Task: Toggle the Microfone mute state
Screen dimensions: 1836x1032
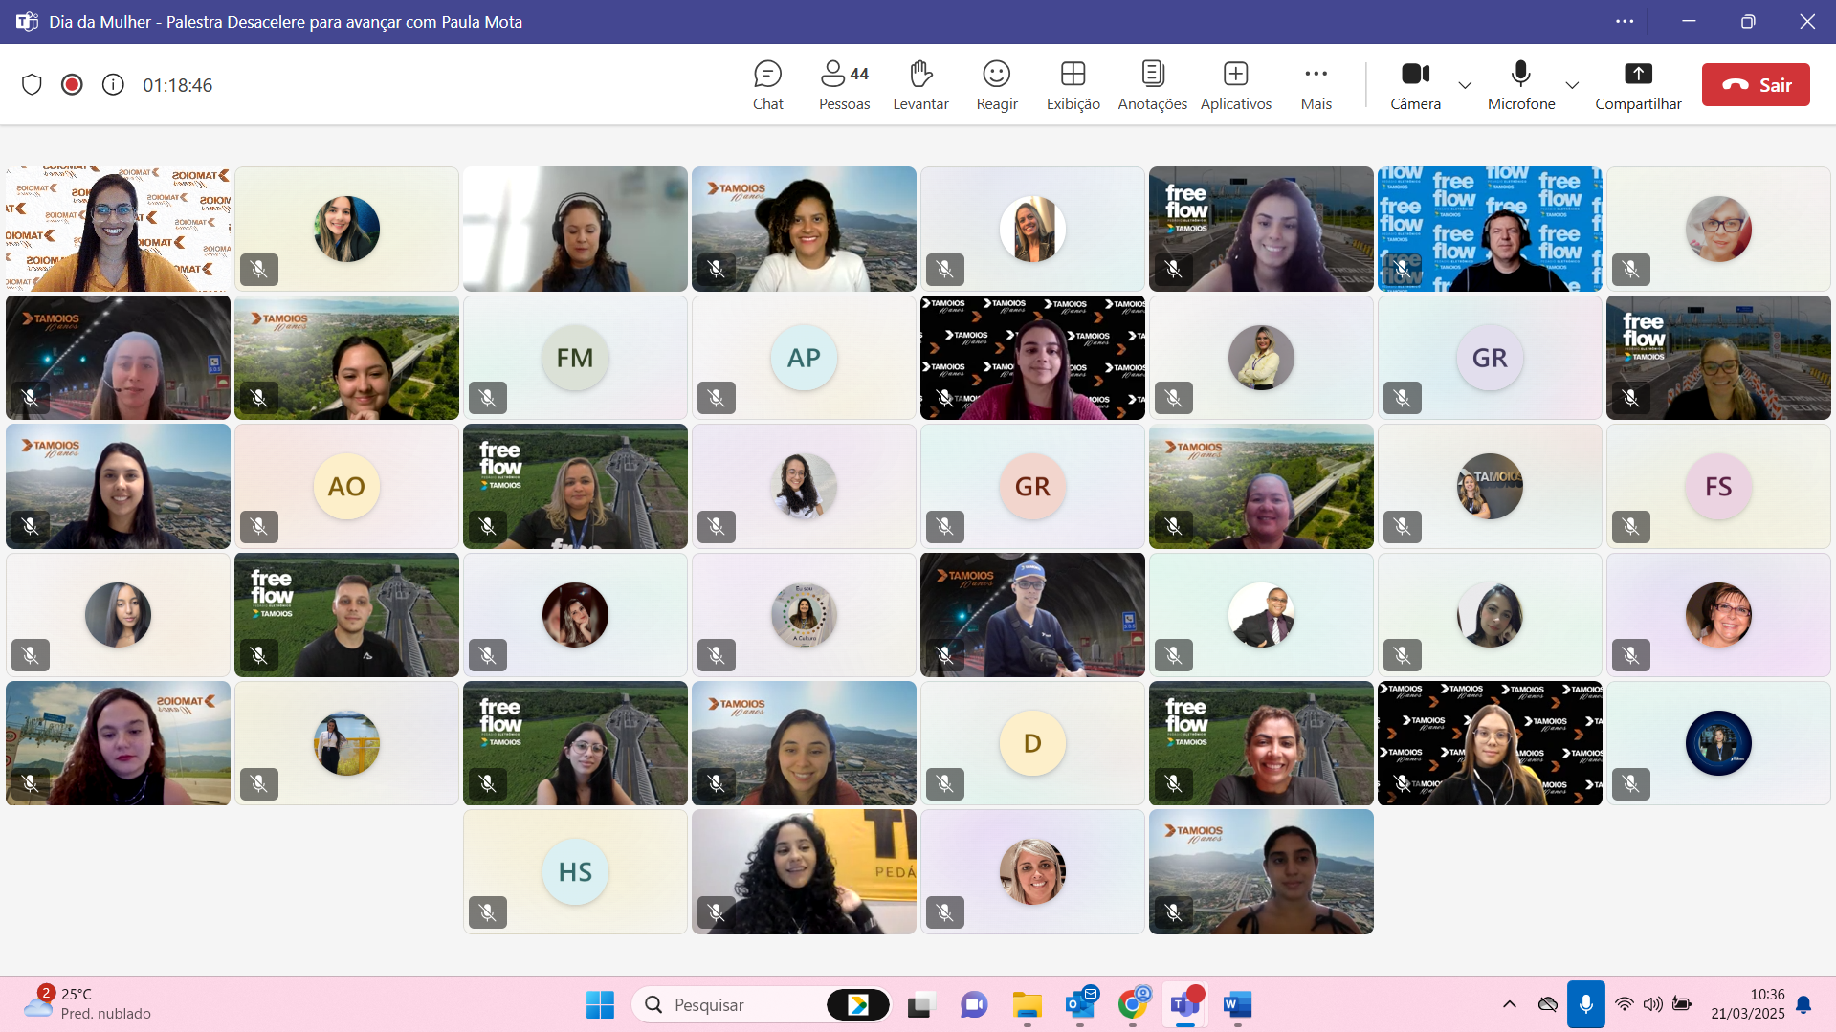Action: pos(1520,85)
